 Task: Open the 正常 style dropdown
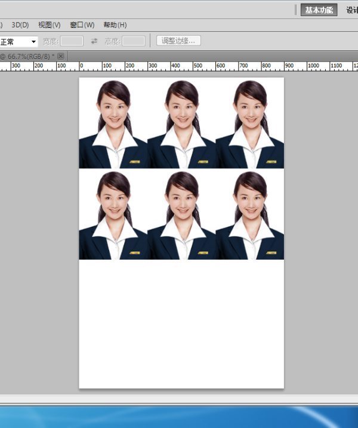(x=19, y=42)
